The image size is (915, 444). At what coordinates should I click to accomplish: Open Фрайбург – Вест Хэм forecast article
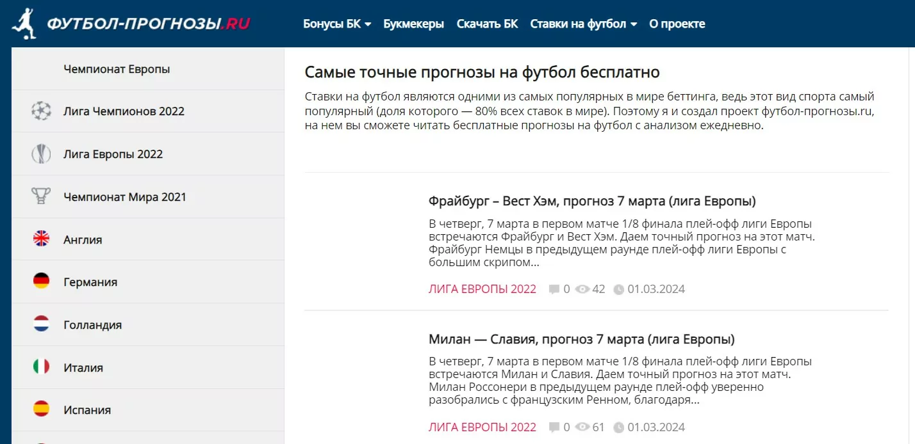click(592, 202)
